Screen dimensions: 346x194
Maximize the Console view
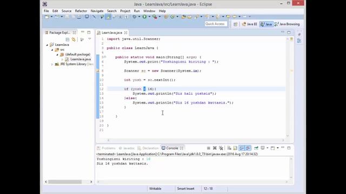click(x=289, y=148)
